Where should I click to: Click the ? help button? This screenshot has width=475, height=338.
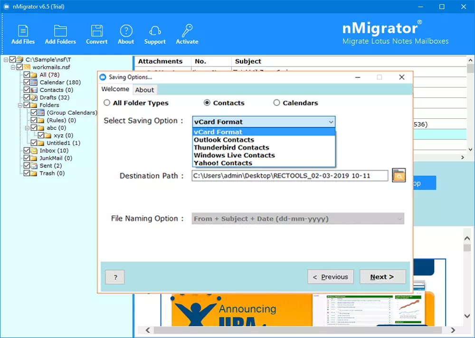(115, 277)
